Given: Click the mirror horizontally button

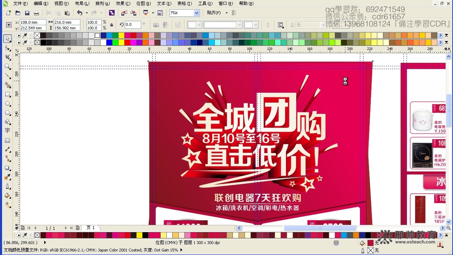Looking at the screenshot, I should pyautogui.click(x=156, y=25).
